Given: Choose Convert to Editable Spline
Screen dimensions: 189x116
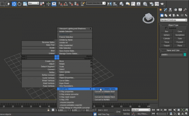Looking at the screenshot, I should click(x=105, y=89).
